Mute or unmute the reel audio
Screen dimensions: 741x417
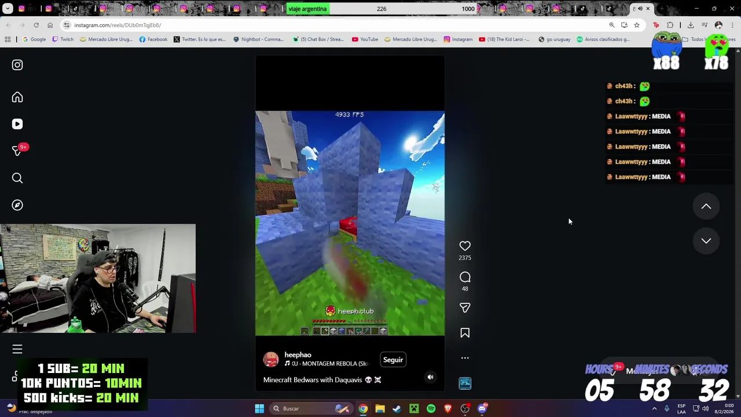[430, 377]
